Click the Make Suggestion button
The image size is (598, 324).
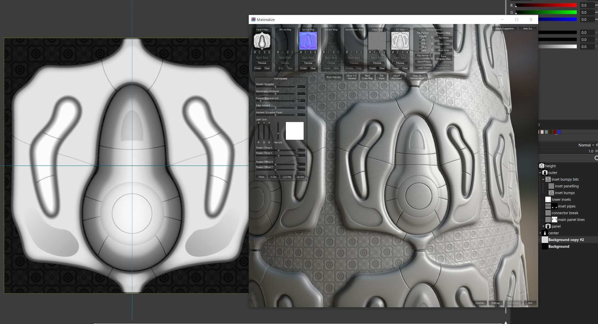point(505,29)
